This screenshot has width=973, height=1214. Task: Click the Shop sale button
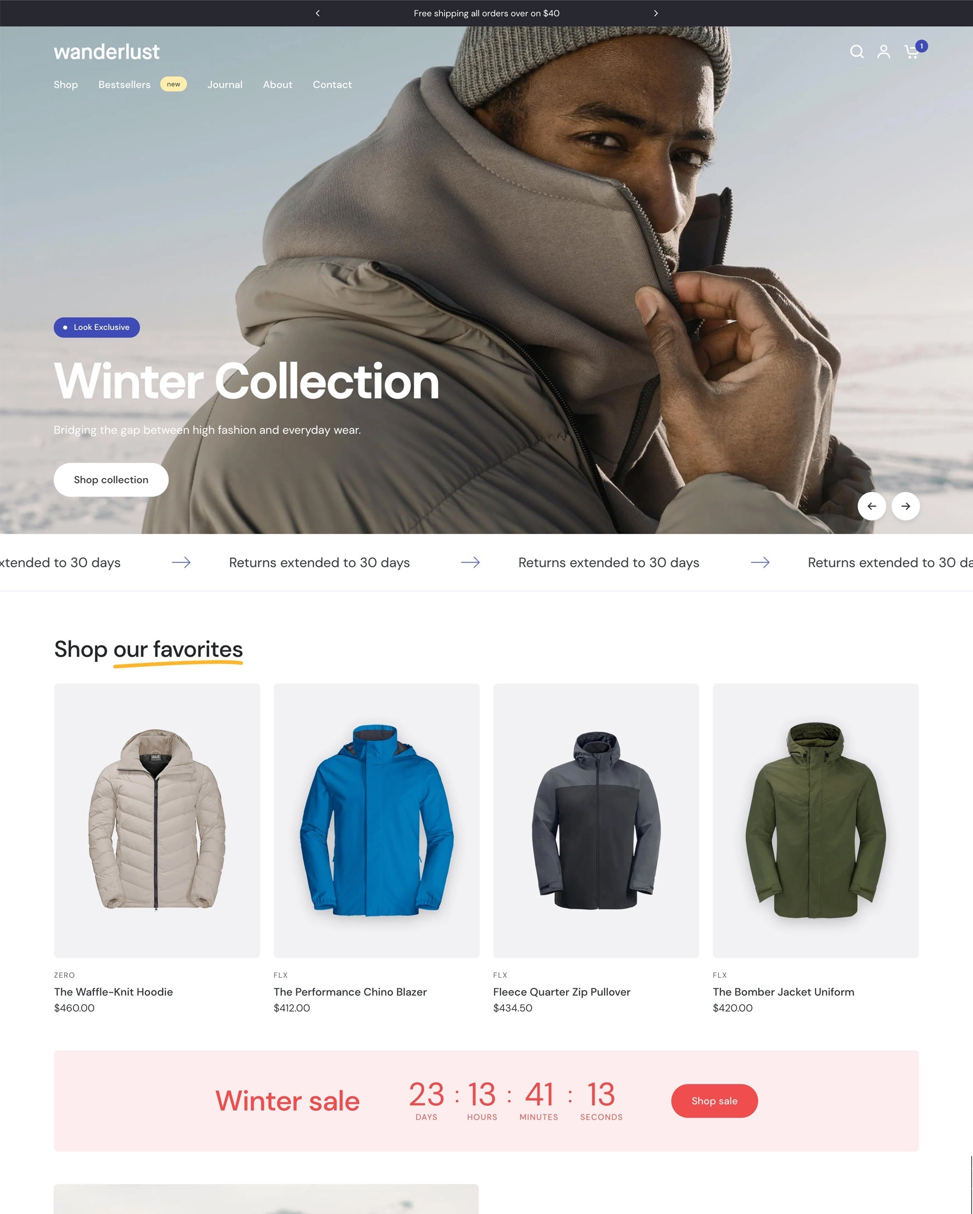[714, 1101]
